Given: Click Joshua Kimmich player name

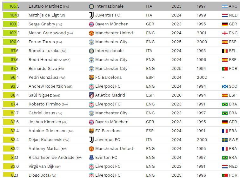Looking at the screenshot, I should click(44, 122).
